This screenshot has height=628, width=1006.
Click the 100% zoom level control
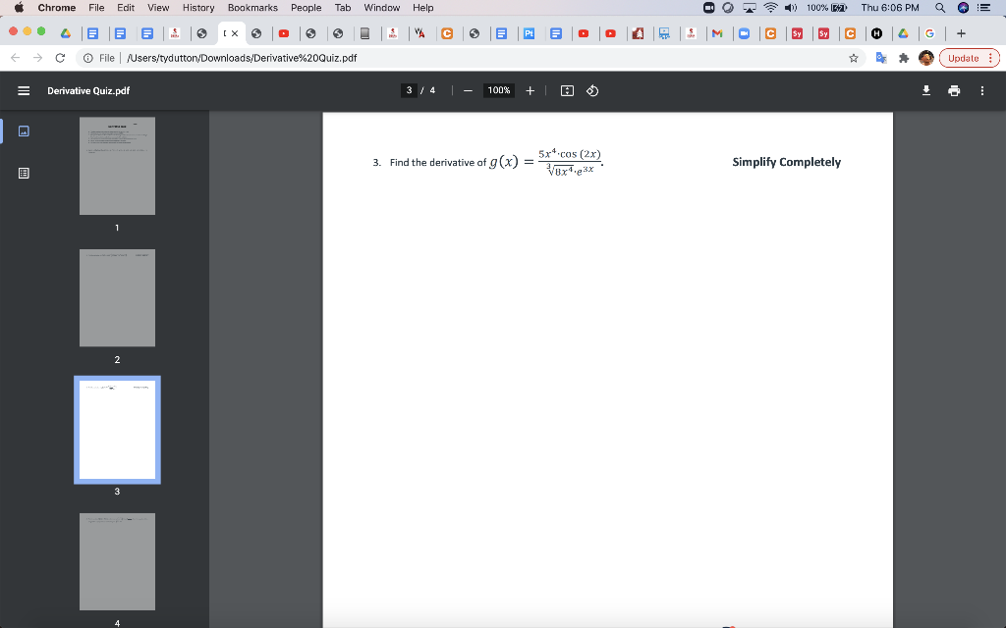pyautogui.click(x=498, y=90)
